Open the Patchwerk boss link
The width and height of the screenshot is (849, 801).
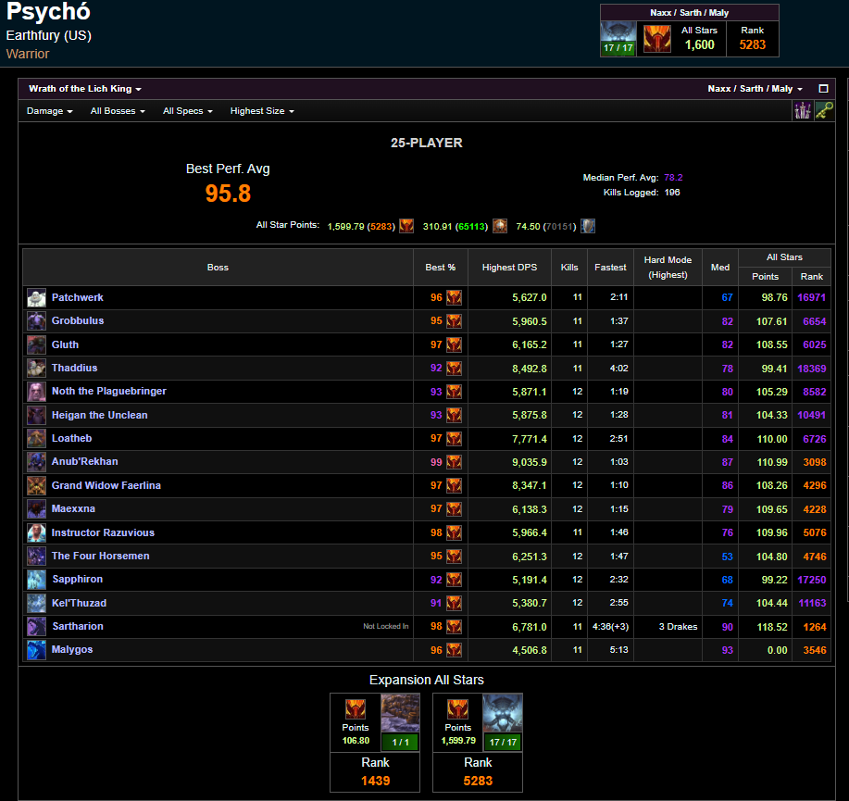(x=78, y=297)
